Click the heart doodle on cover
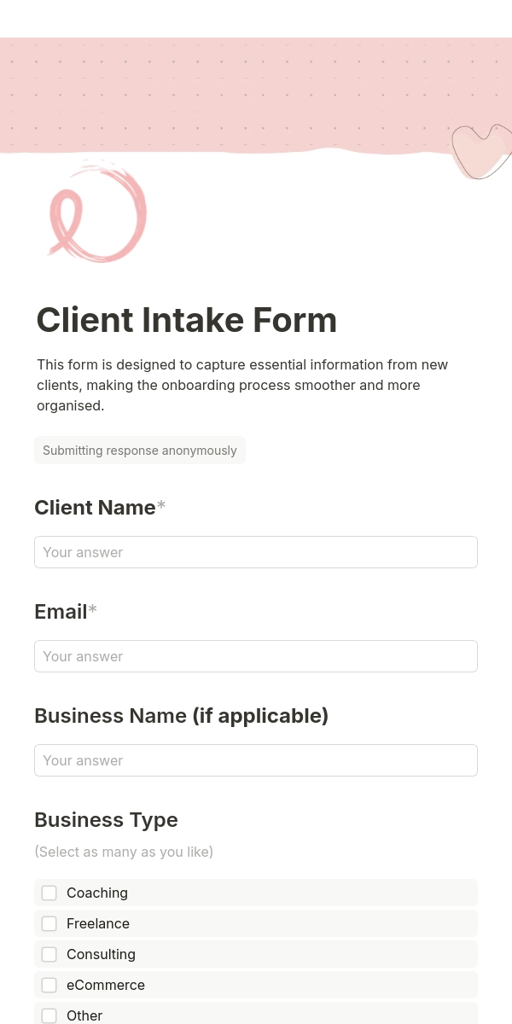The height and width of the screenshot is (1024, 512). (482, 151)
